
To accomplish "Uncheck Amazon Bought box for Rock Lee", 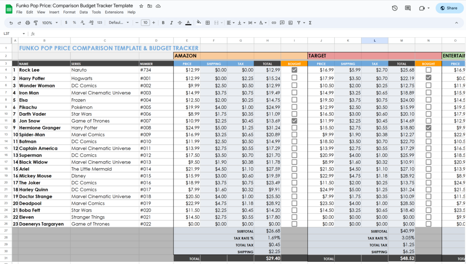I will (294, 70).
